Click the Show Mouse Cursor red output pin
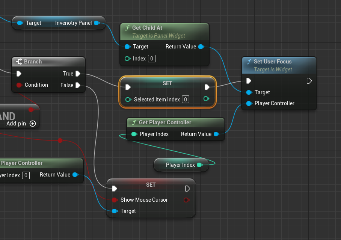Image resolution: width=341 pixels, height=240 pixels. 186,200
